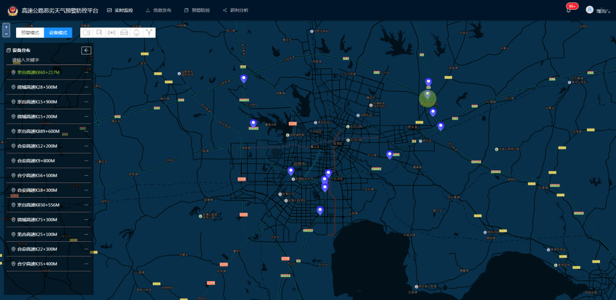Click the user avatar icon
Screen dimensions: 616x300
(x=589, y=10)
